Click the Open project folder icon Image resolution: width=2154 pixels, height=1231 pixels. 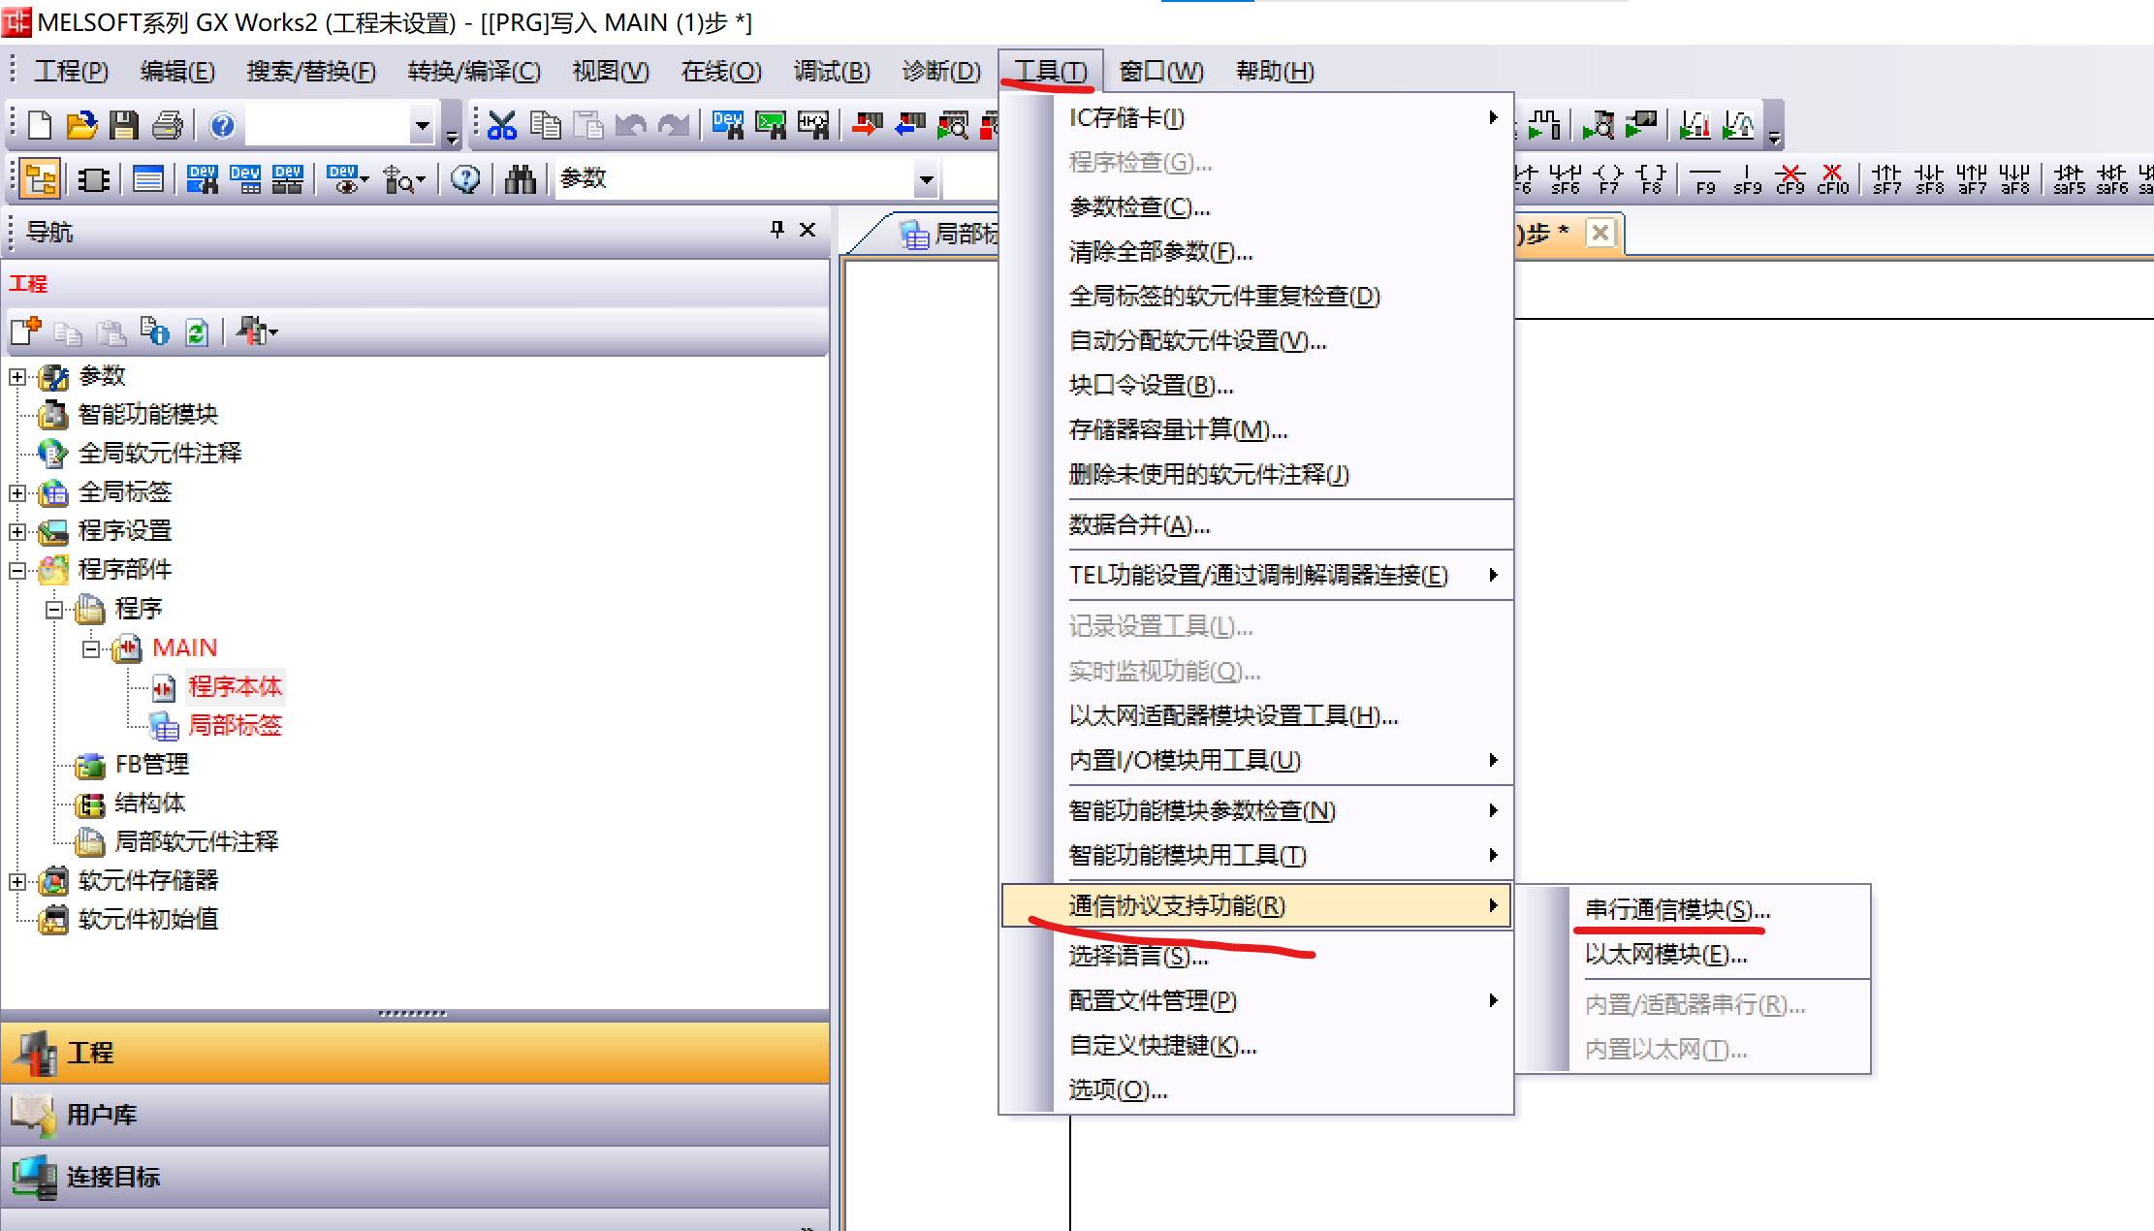point(81,125)
